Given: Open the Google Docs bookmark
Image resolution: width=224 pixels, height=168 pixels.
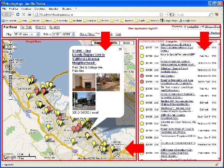Looking at the screenshot, I should [x=187, y=21].
